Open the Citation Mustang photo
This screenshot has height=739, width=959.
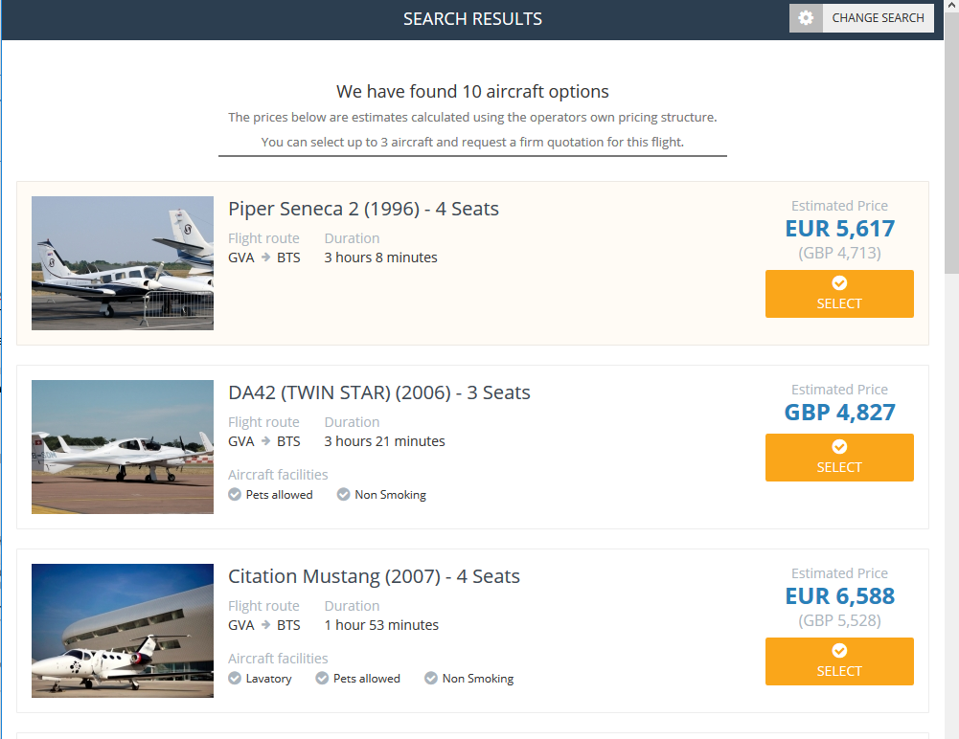[123, 631]
